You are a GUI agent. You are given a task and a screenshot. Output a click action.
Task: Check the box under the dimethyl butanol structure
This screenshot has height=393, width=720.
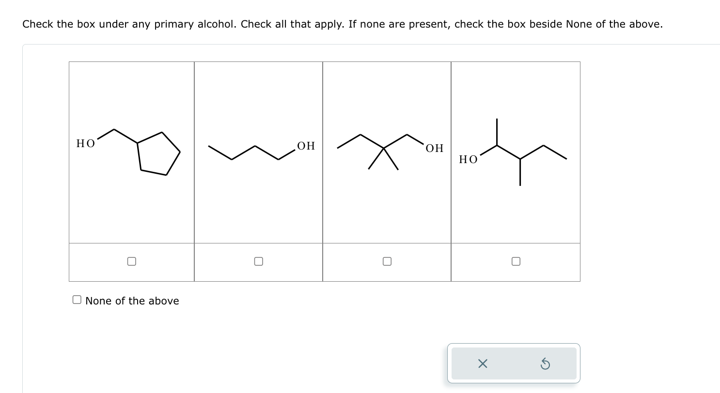click(387, 261)
